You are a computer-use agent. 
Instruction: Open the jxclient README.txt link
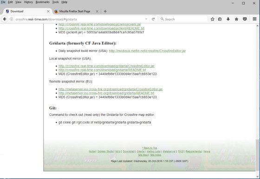pos(101,28)
